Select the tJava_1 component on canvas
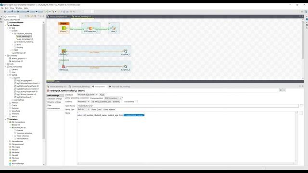The width and height of the screenshot is (308, 173). point(114,28)
